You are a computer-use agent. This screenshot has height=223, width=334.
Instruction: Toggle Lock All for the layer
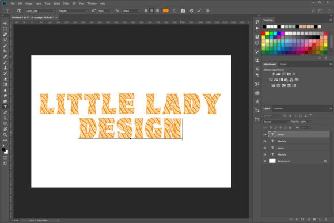[290, 127]
